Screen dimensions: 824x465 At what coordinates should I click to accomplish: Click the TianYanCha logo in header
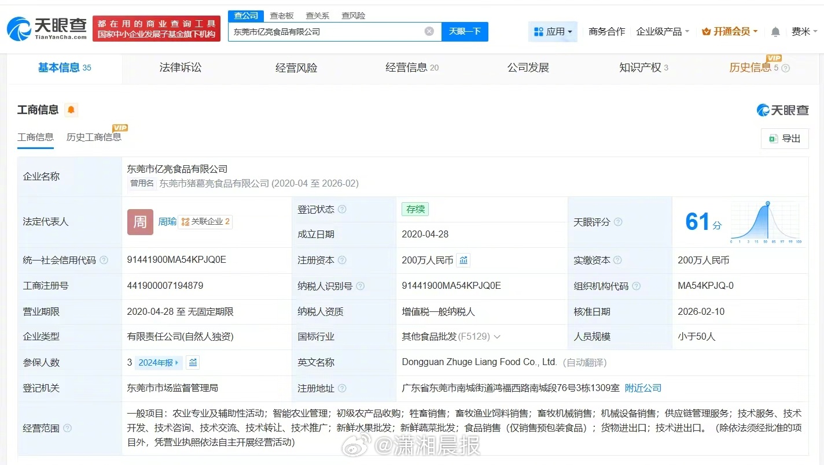(47, 28)
